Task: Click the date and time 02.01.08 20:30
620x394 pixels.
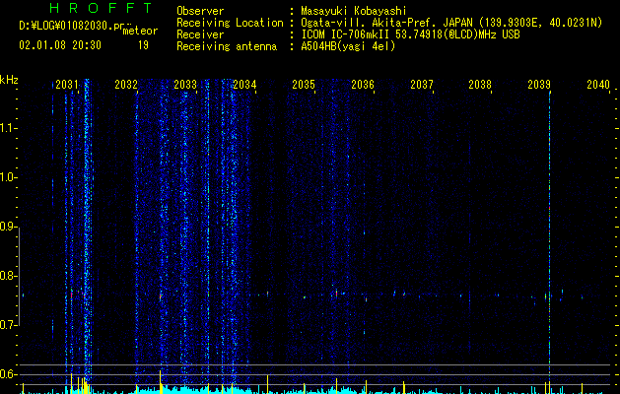Action: click(60, 45)
